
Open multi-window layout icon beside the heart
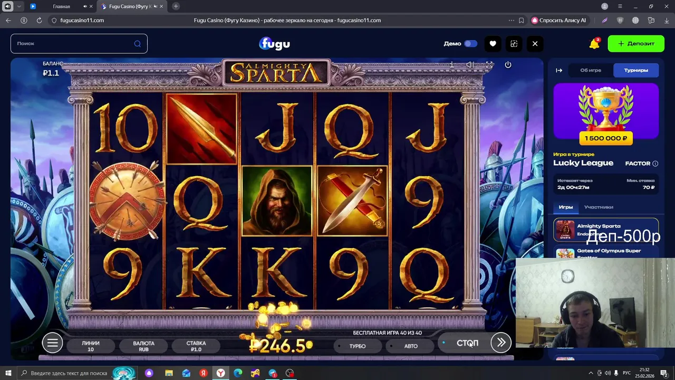point(514,44)
